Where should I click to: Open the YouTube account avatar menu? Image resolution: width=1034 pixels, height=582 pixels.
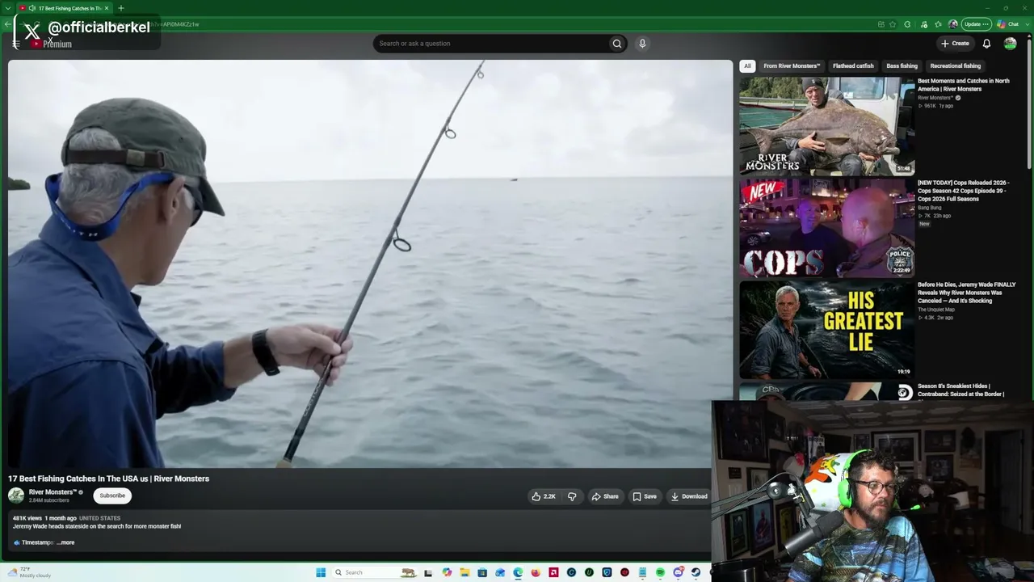1010,44
